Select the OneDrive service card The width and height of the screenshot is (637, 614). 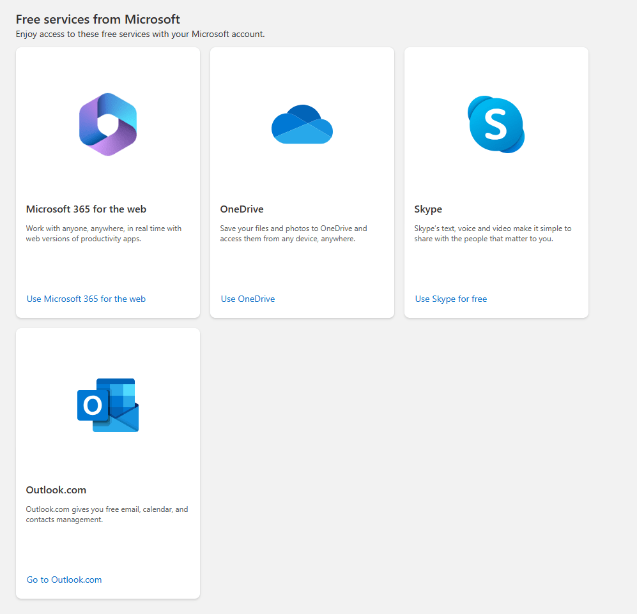pos(302,182)
